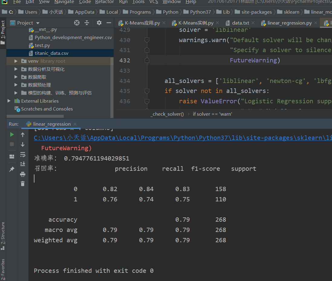332x281 pixels.
Task: Open the sklearn file path link in console
Action: (x=183, y=138)
